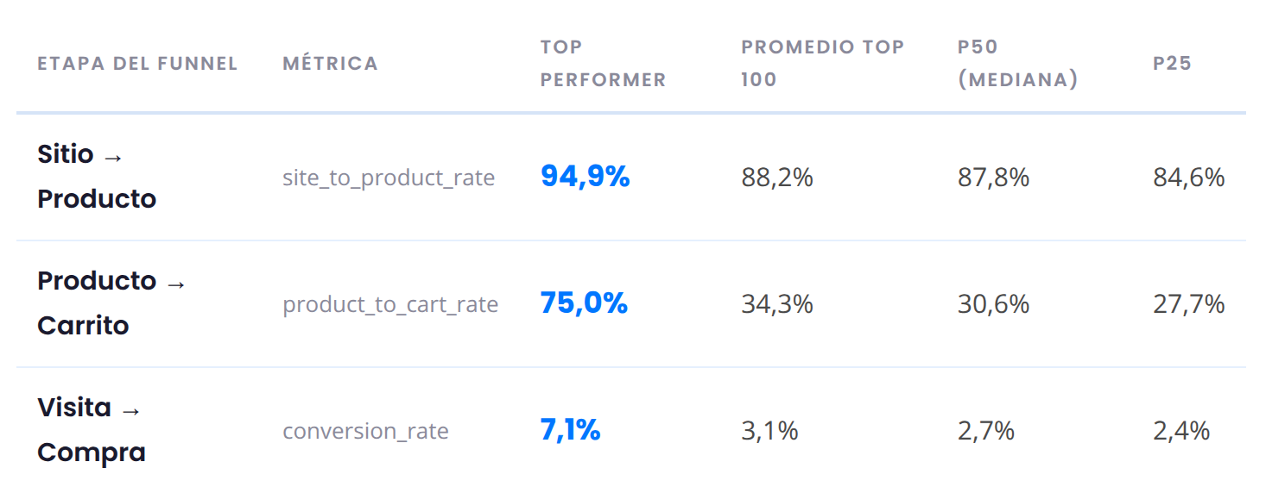
Task: Select the 27,7% P25 cell
Action: point(1189,304)
